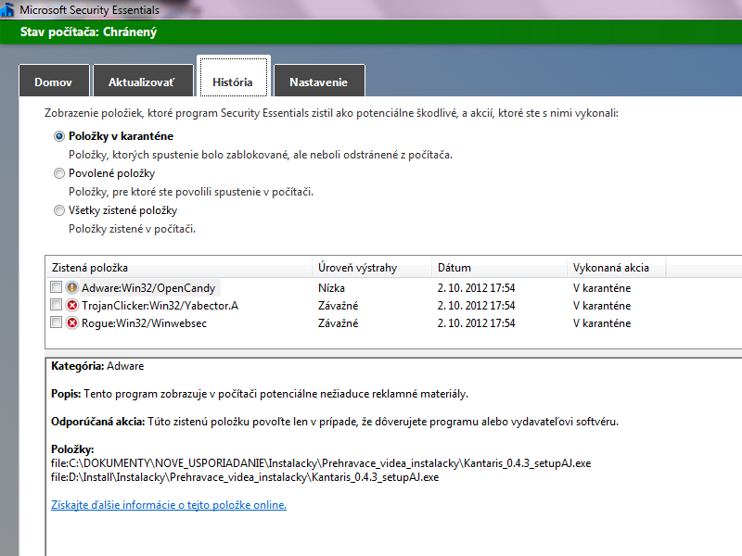Click the 'Vykonaná akcia' column header
742x556 pixels.
610,268
